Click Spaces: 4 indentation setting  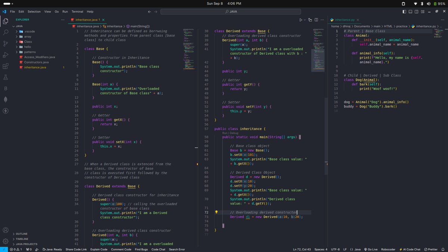tap(321, 249)
